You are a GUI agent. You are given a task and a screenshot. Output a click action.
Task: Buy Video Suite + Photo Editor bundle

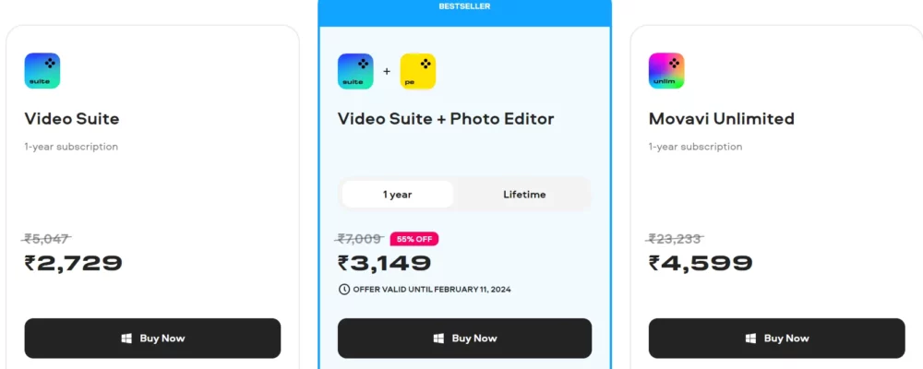click(x=464, y=339)
